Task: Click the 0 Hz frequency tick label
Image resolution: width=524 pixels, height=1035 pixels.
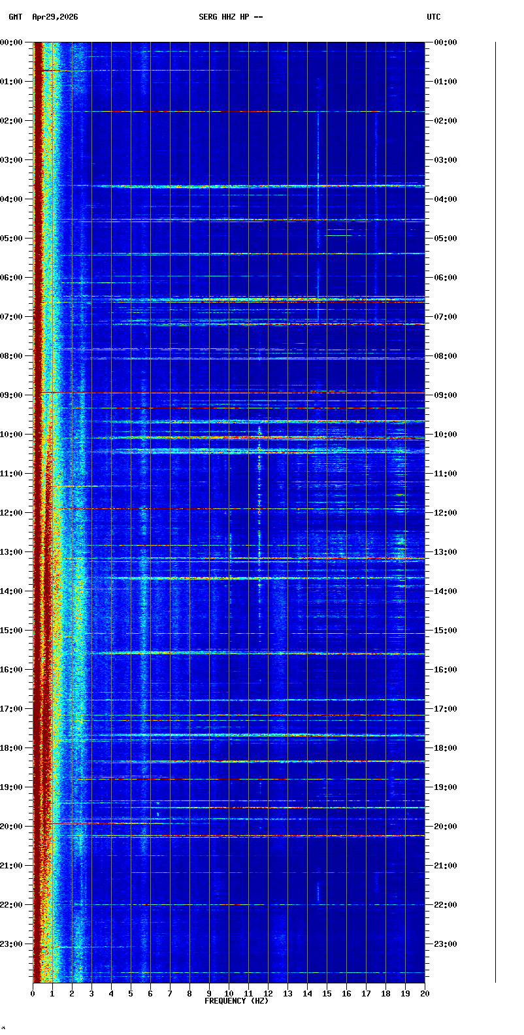Action: coord(33,994)
